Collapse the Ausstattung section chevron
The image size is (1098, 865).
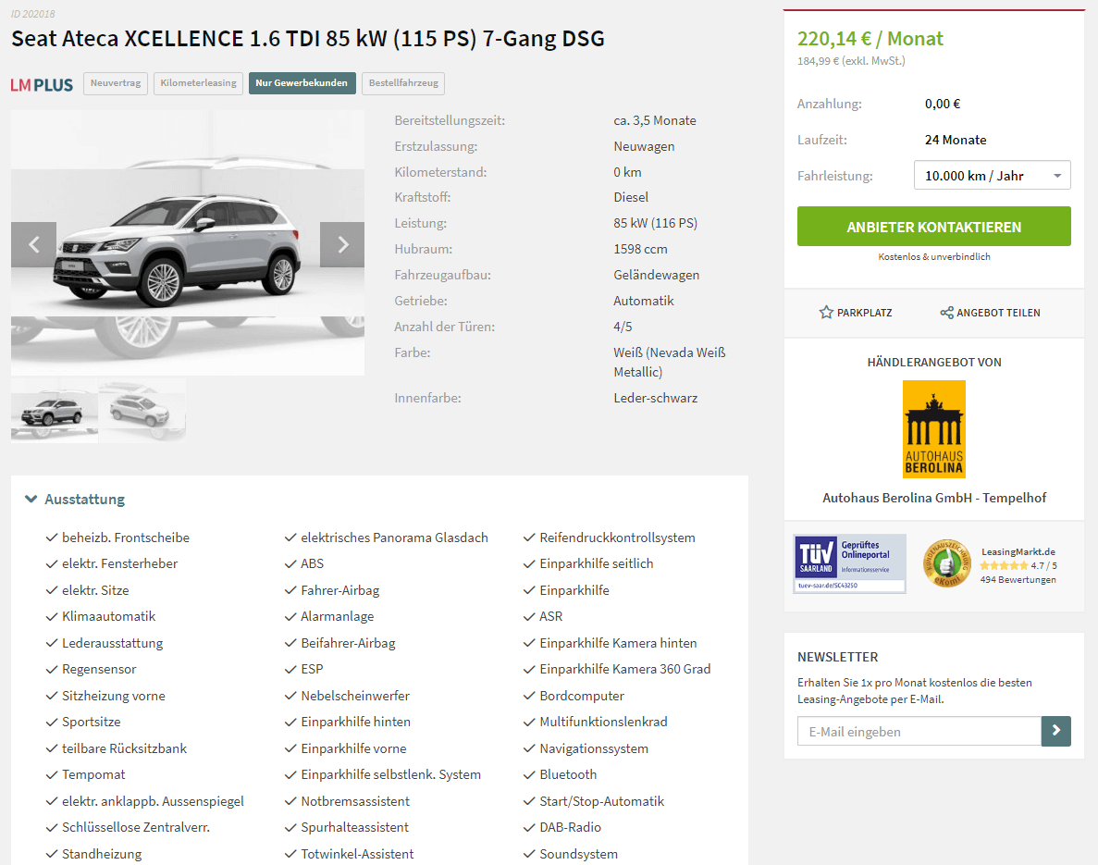[31, 499]
